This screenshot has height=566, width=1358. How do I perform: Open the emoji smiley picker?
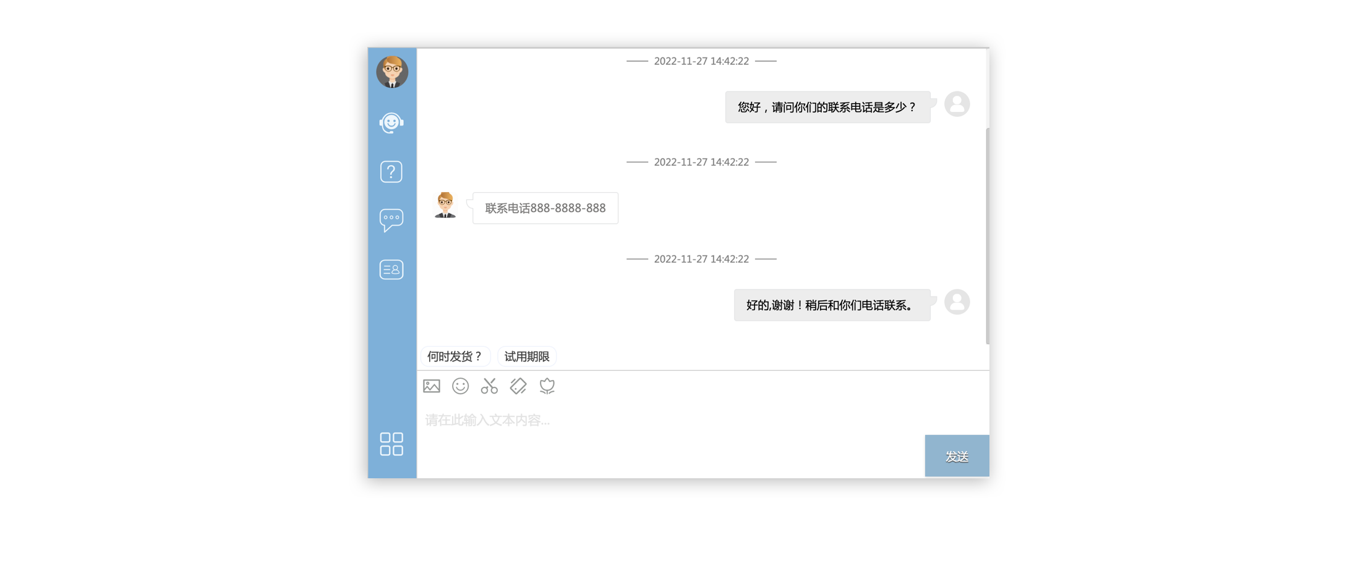pos(460,386)
